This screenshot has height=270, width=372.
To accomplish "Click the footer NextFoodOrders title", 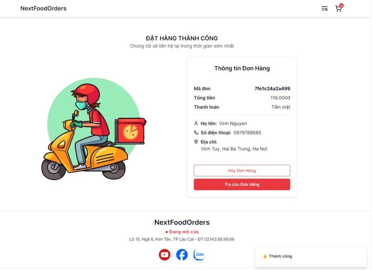I will point(182,222).
